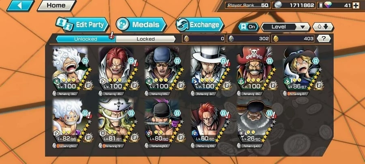Open the Exchange shop
Image resolution: width=365 pixels, height=164 pixels.
click(200, 25)
